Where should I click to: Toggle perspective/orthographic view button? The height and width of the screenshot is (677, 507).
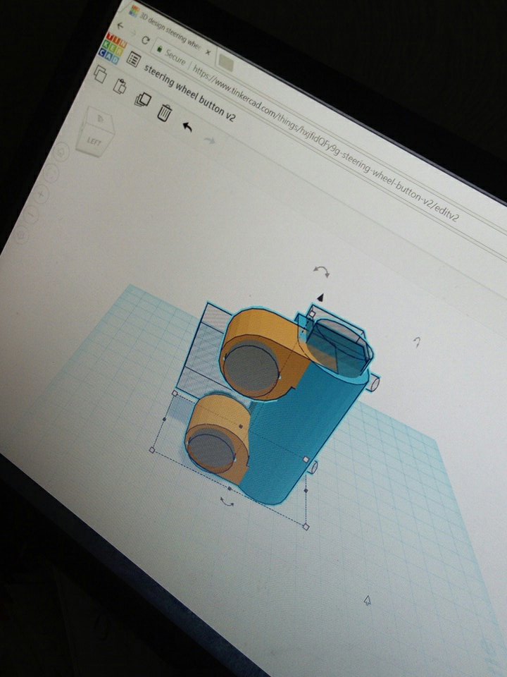coord(21,235)
